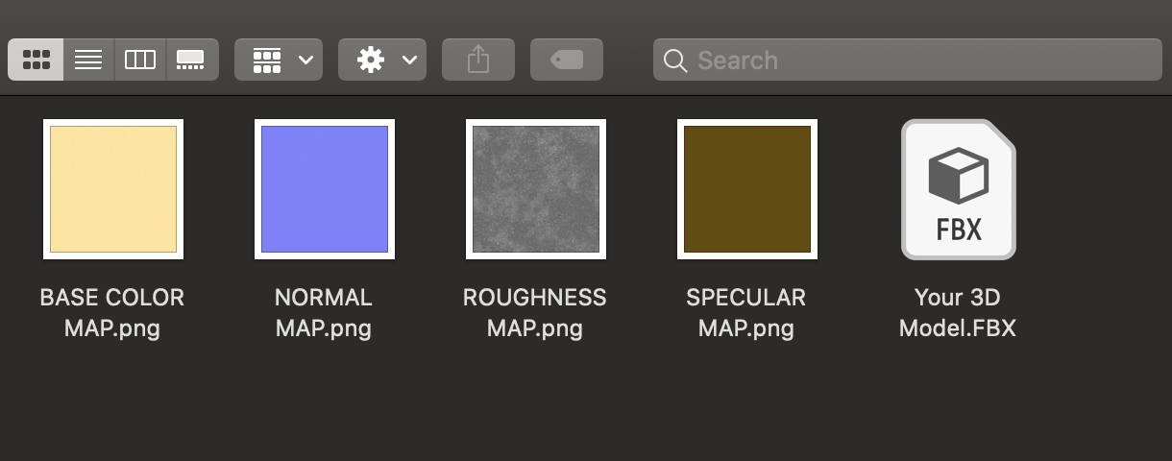Select the FBX file cube icon
The image size is (1172, 461).
point(958,189)
